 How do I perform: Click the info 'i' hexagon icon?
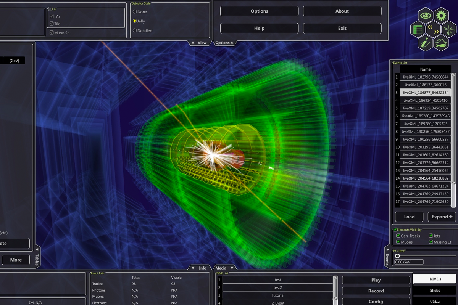pos(426,43)
